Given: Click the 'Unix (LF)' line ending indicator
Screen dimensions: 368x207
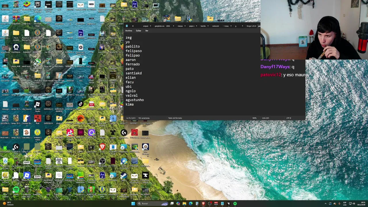Looking at the screenshot, I should point(265,118).
